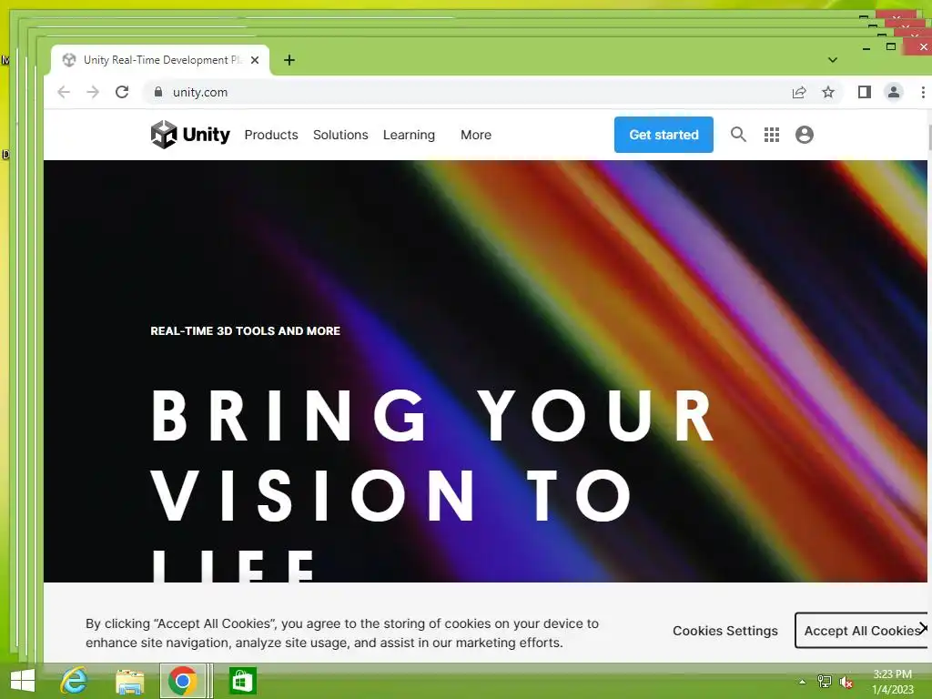Click Accept All Cookies

[861, 631]
